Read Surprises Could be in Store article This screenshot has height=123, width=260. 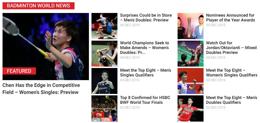(146, 17)
